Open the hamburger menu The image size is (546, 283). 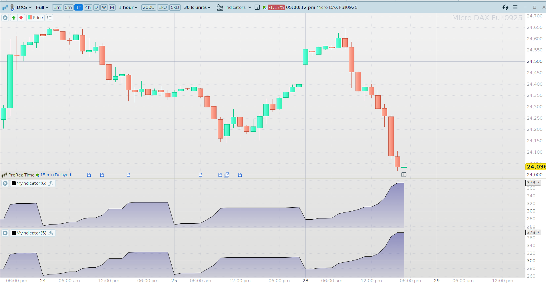tap(515, 7)
